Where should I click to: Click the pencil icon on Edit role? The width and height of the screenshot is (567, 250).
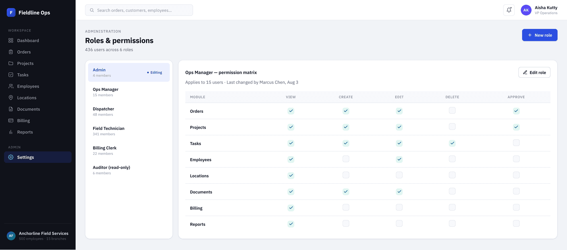click(x=525, y=72)
